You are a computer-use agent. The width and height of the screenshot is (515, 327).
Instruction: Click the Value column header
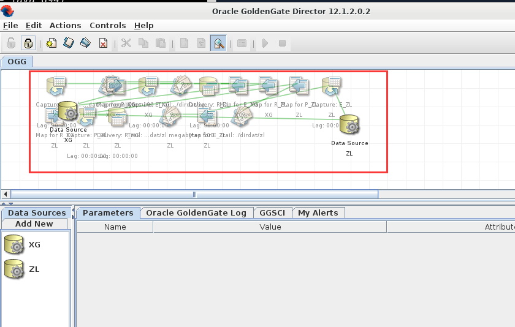tap(270, 227)
